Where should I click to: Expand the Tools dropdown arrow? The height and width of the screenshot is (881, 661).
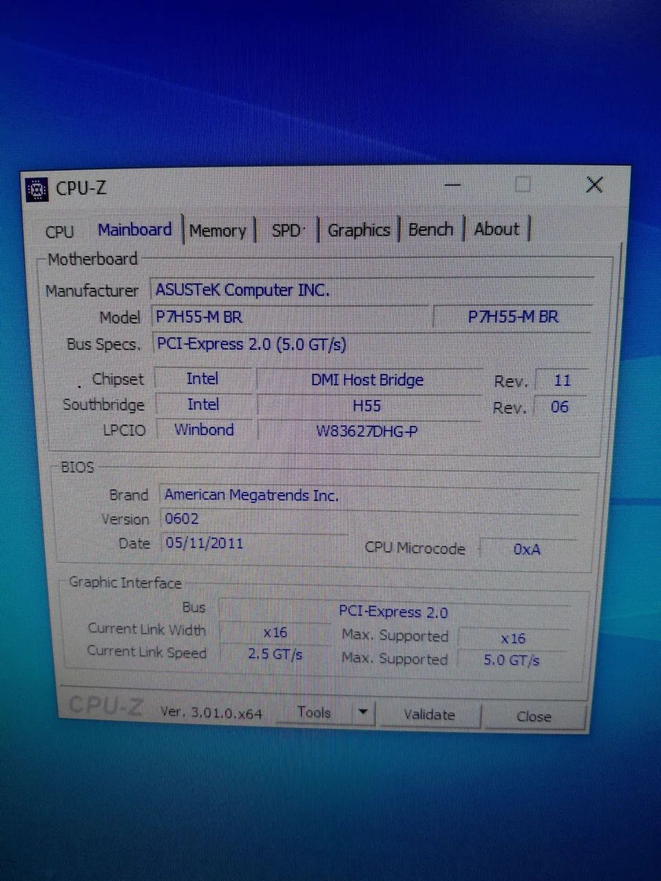[x=364, y=713]
